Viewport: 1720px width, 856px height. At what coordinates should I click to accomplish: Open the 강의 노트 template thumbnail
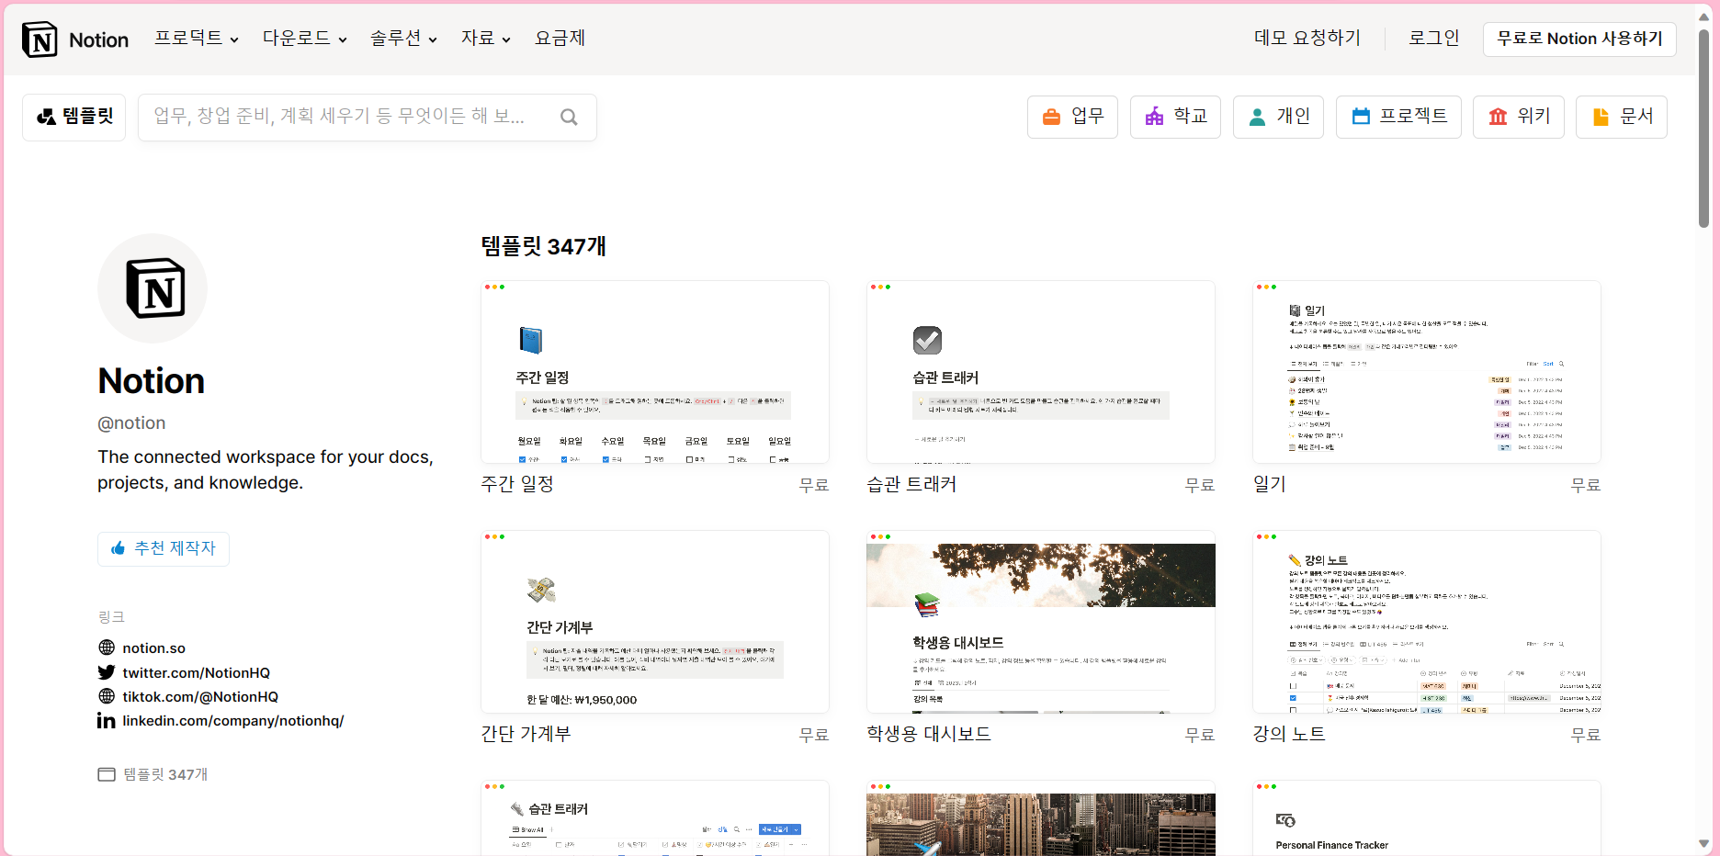[1427, 622]
